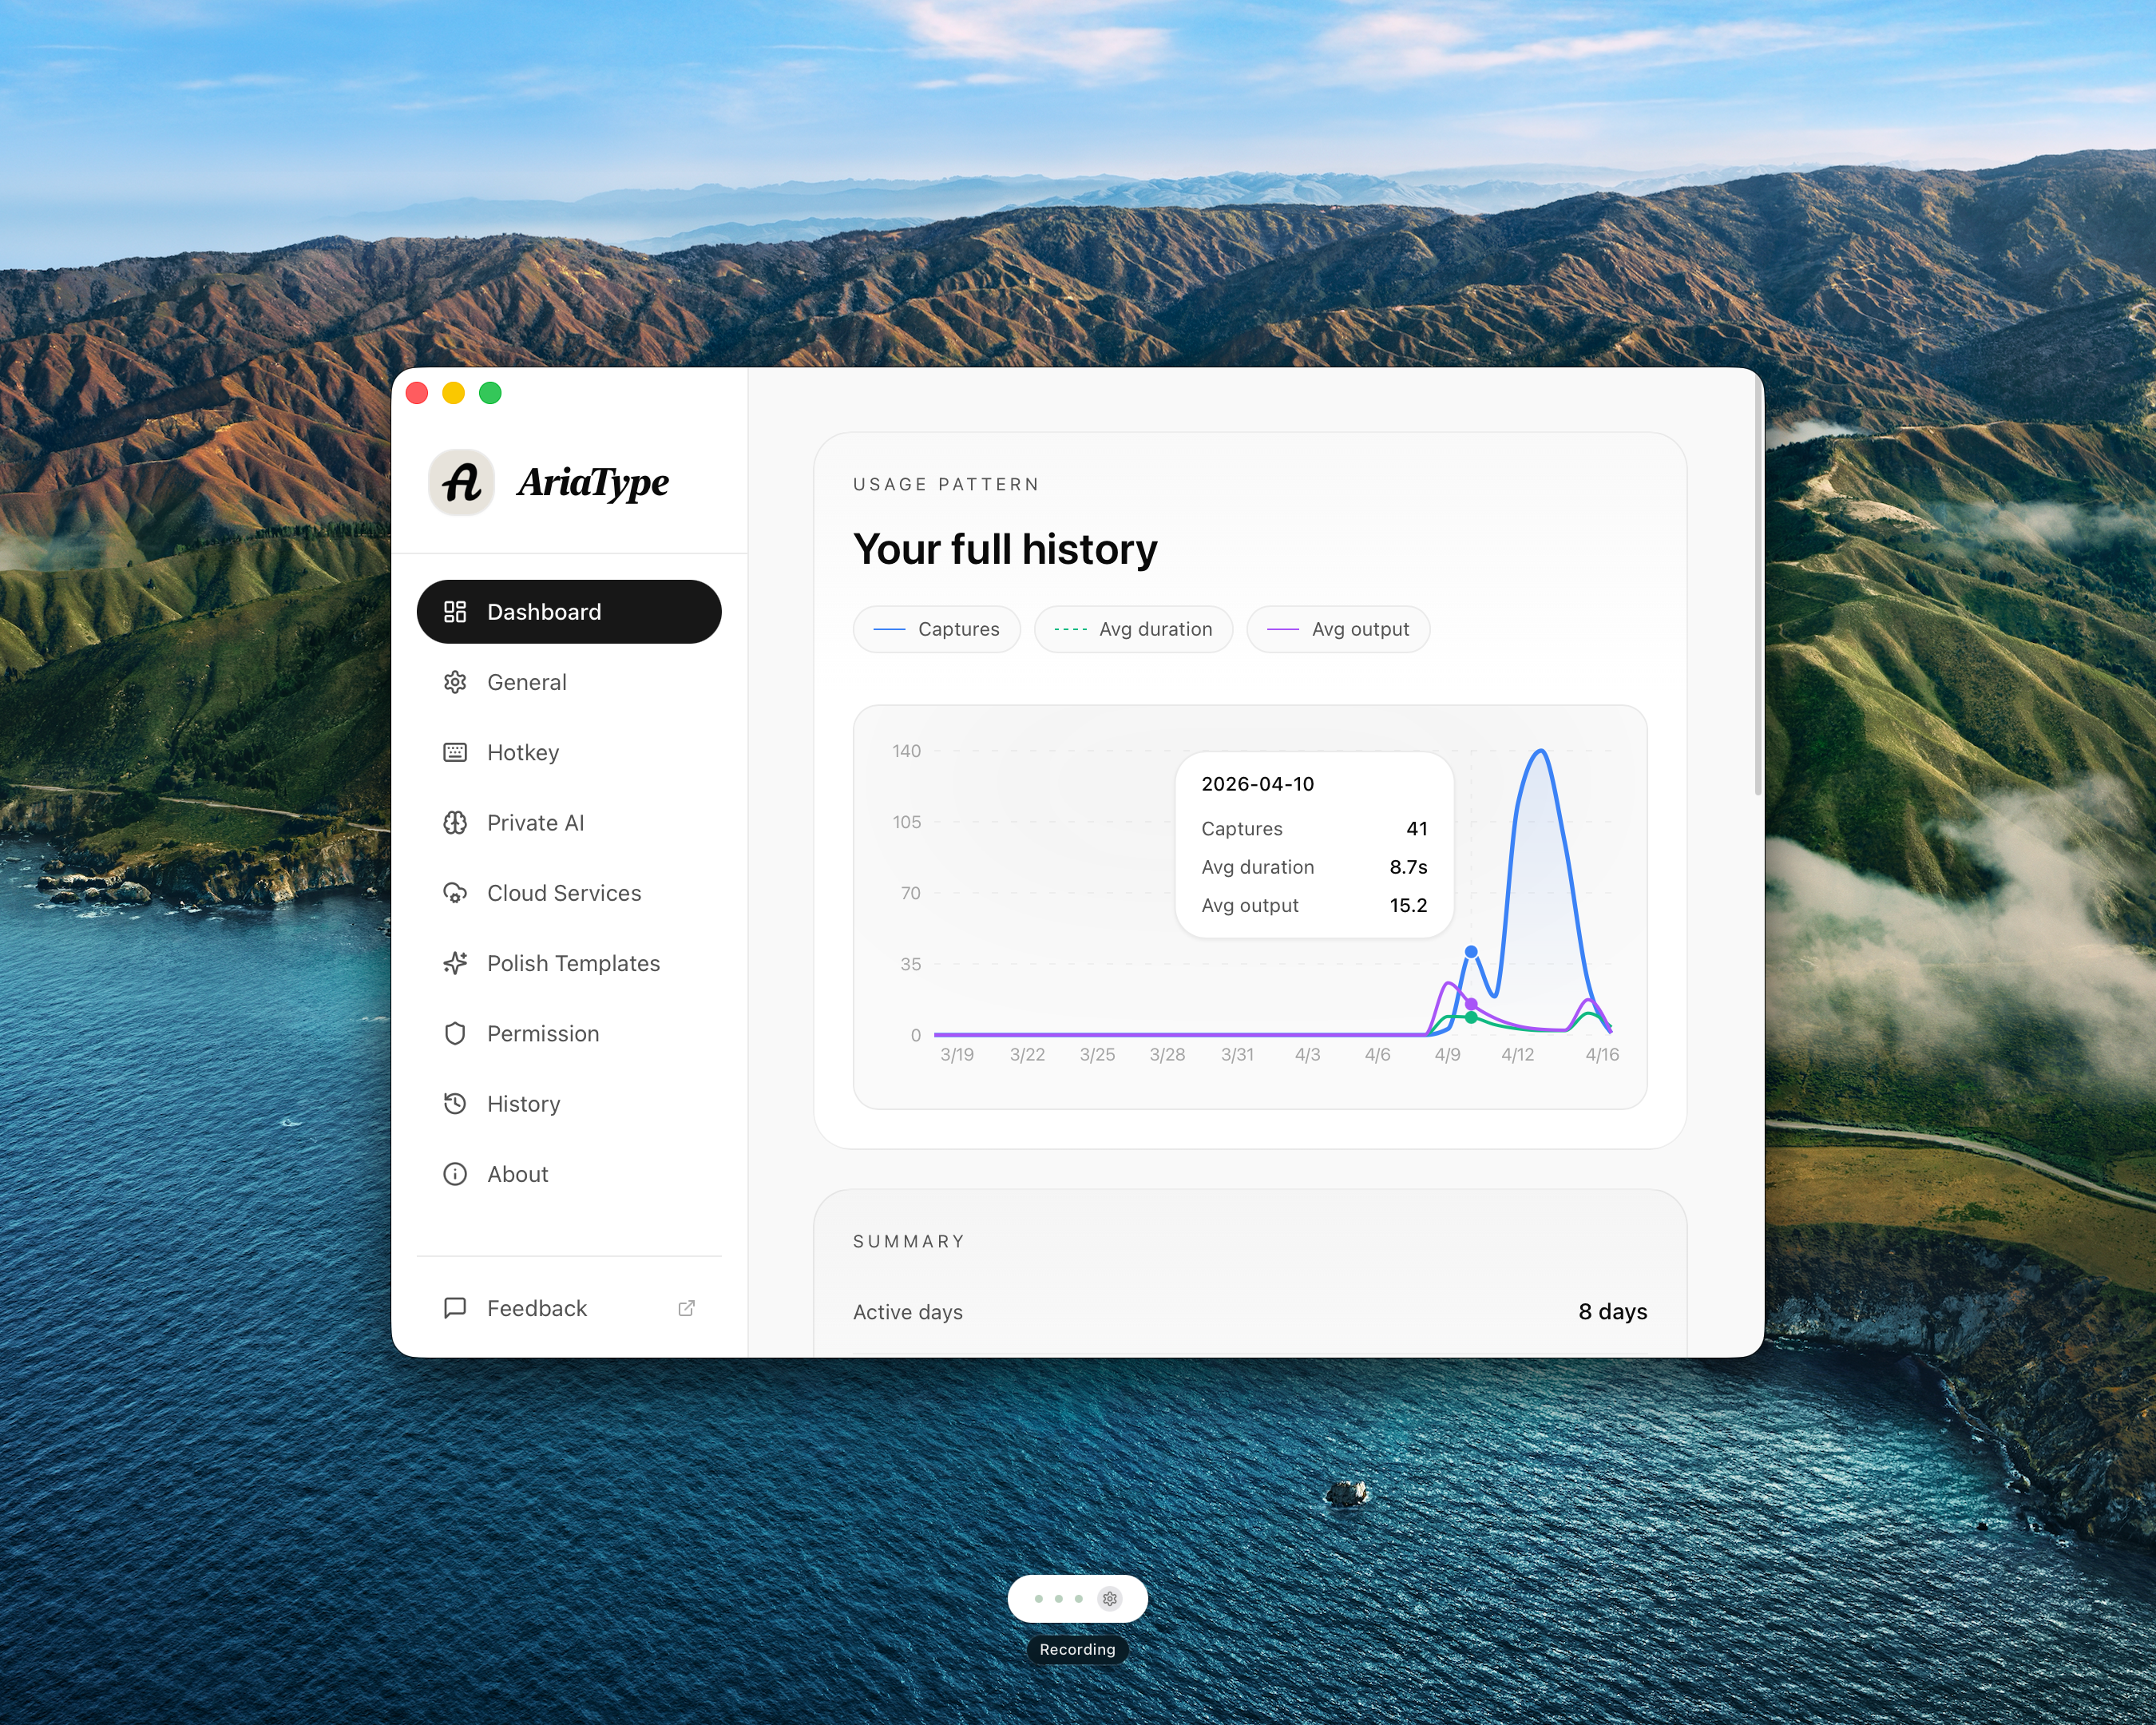2156x1725 pixels.
Task: Open the About section
Action: [517, 1174]
